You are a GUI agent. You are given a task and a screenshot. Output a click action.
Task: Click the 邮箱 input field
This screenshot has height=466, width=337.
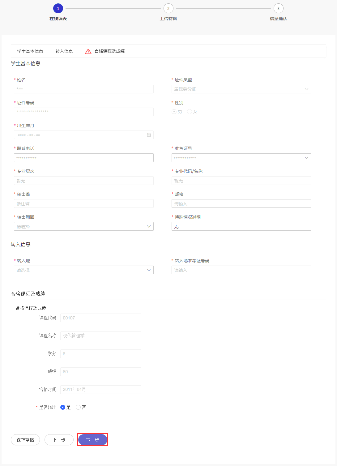pyautogui.click(x=241, y=203)
